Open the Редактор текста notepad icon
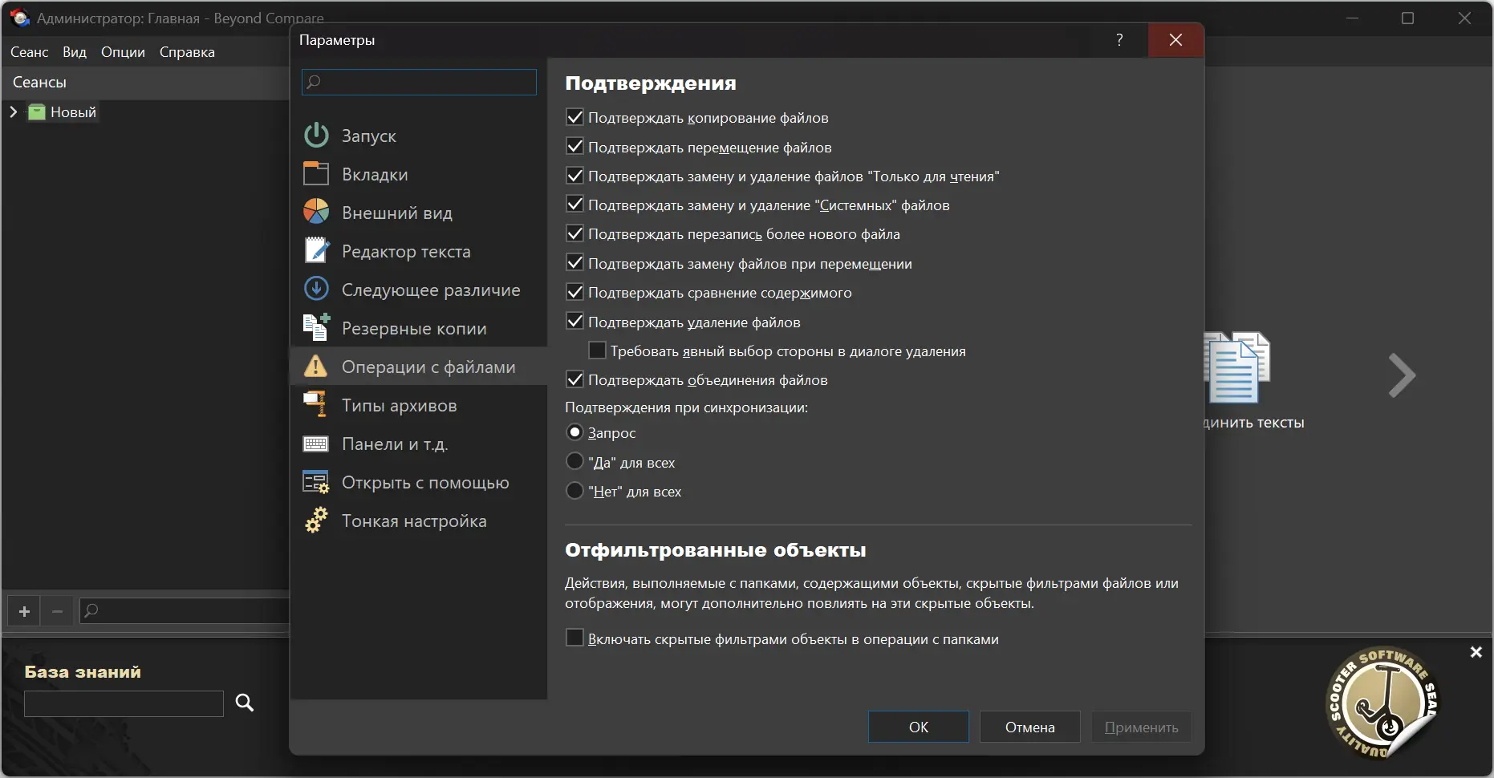The width and height of the screenshot is (1494, 778). pos(316,251)
